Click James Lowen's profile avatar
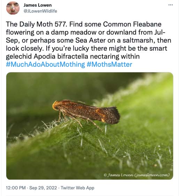This screenshot has width=179, height=196. click(x=13, y=8)
